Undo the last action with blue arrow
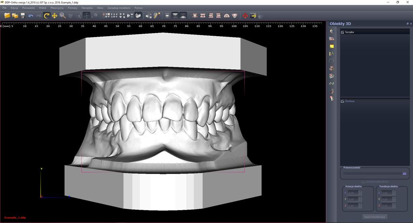Screen dimensions: 413x223 [x=31, y=16]
